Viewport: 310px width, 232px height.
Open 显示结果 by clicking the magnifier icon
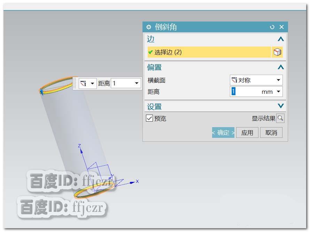pos(281,118)
